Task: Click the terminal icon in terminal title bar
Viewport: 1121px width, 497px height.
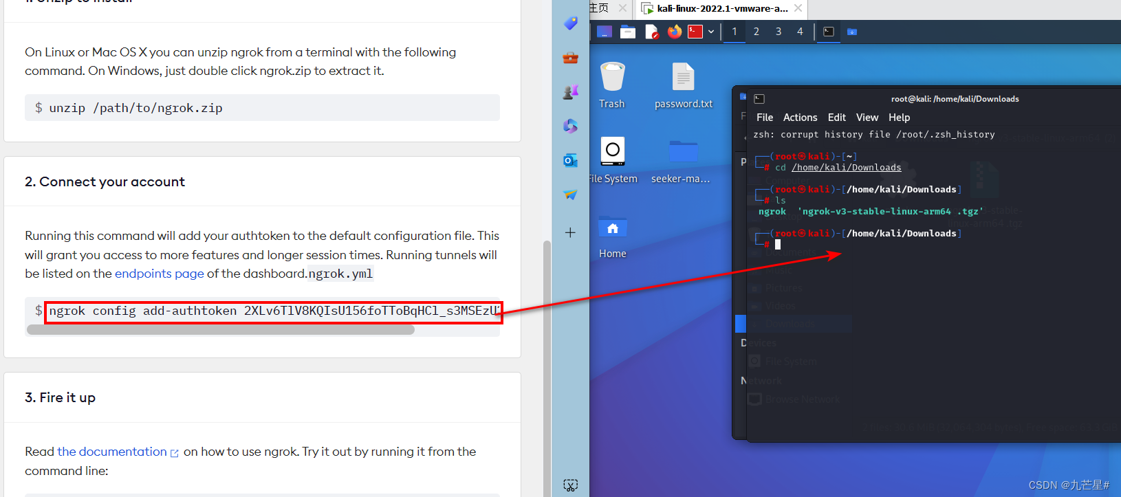Action: (x=759, y=99)
